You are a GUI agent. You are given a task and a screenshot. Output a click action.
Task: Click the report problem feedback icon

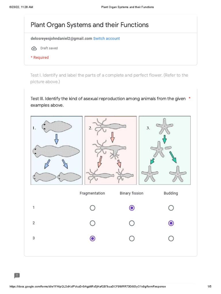tap(17, 276)
